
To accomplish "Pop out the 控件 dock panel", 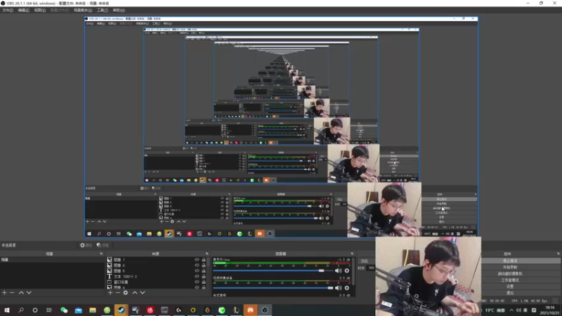I will click(558, 254).
